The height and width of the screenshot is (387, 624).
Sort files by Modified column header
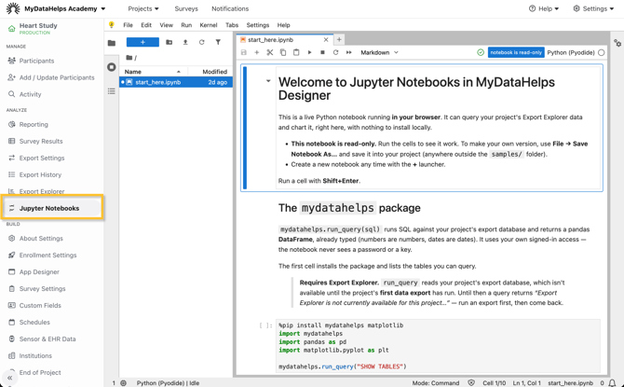211,72
